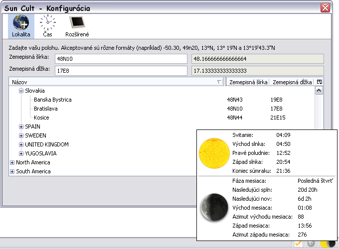Click Nasledujúci spln value 20d 20h
Image resolution: width=339 pixels, height=249 pixels.
point(308,190)
